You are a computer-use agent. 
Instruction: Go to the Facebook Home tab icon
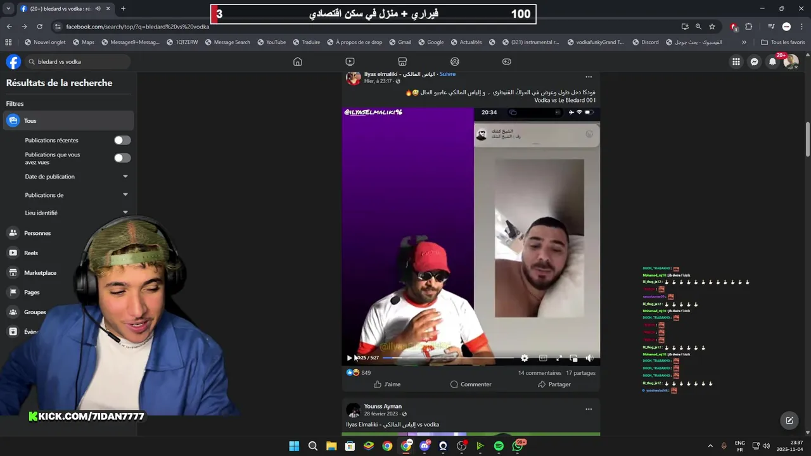(297, 61)
